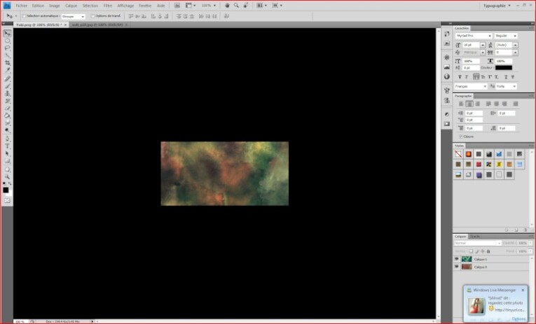Select the Eyedropper tool
Screen dimensions: 536x324
[7, 71]
